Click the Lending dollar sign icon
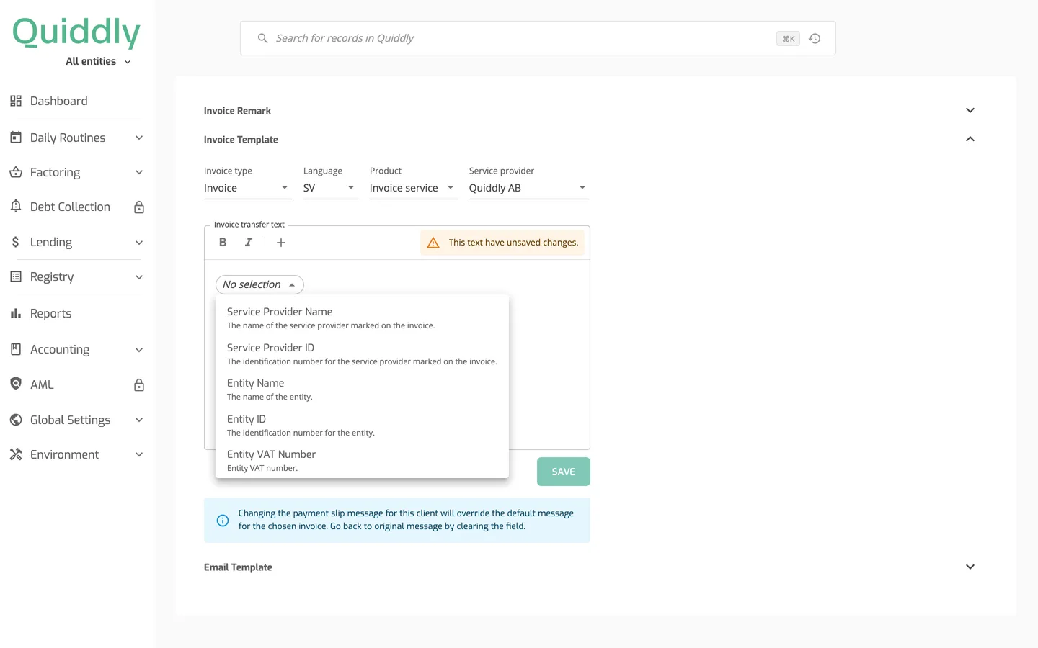Viewport: 1038px width, 648px height. pos(16,242)
